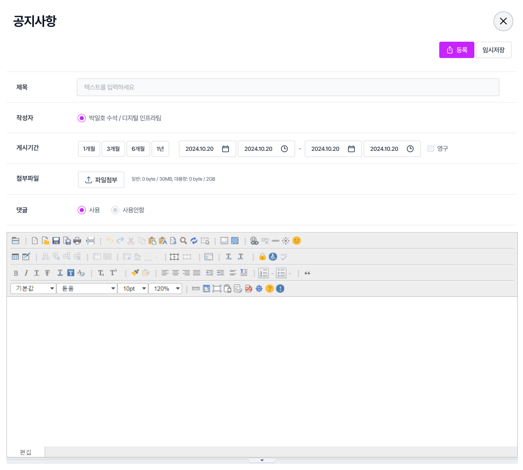
Task: Insert an emoticon with the smiley icon
Action: pos(297,241)
